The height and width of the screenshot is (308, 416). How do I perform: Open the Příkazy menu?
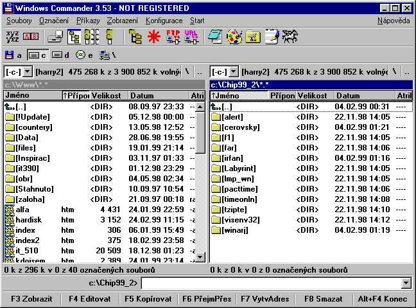coord(88,21)
